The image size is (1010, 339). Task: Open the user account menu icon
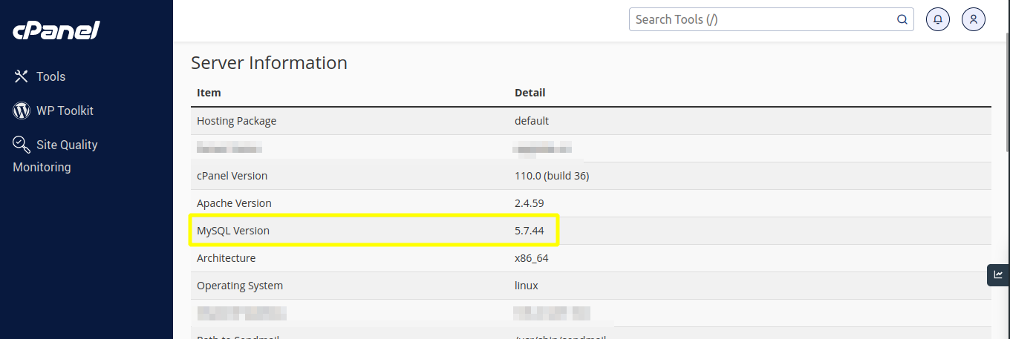(x=974, y=19)
